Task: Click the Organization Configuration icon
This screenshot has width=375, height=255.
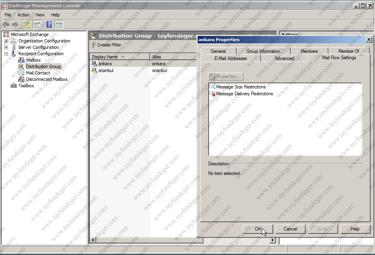Action: 14,41
